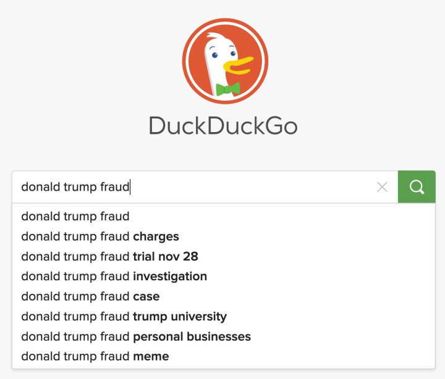Focus the search field containing donald trump fraud
The image size is (445, 379).
coord(205,187)
